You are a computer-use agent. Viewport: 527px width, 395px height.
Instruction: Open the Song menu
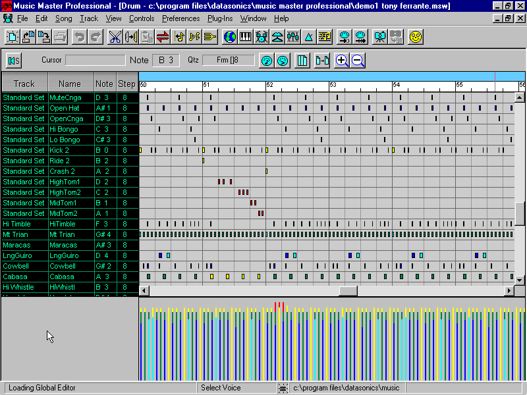pyautogui.click(x=63, y=18)
